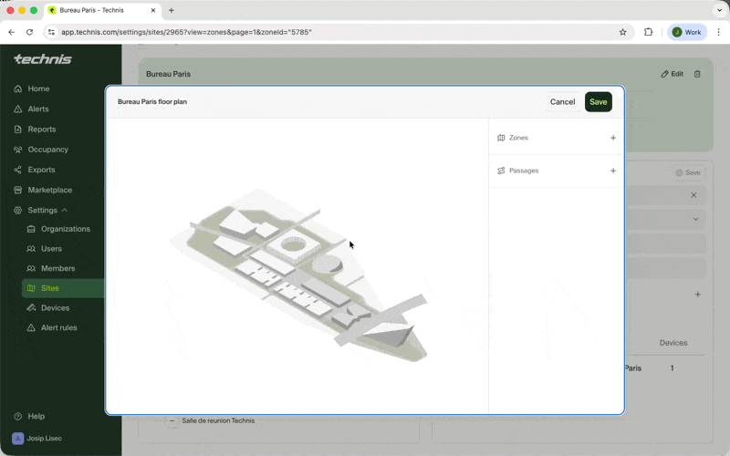Save the Bureau Paris floor plan

pos(598,102)
